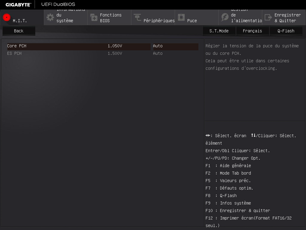Image resolution: width=306 pixels, height=230 pixels.
Task: Click the Fonctions BIOS chip icon
Action: pyautogui.click(x=94, y=17)
